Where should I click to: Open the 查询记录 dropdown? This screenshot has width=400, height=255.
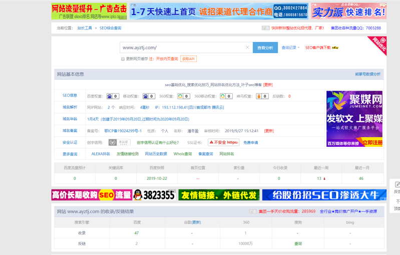click(290, 48)
